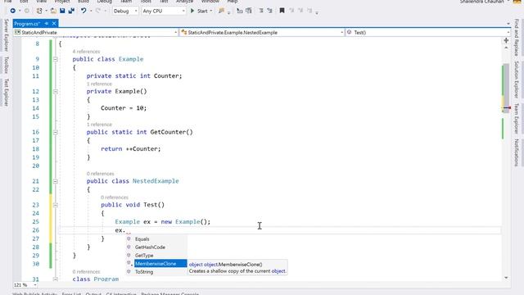524x295 pixels.
Task: Open the Debug configuration dropdown
Action: (125, 11)
